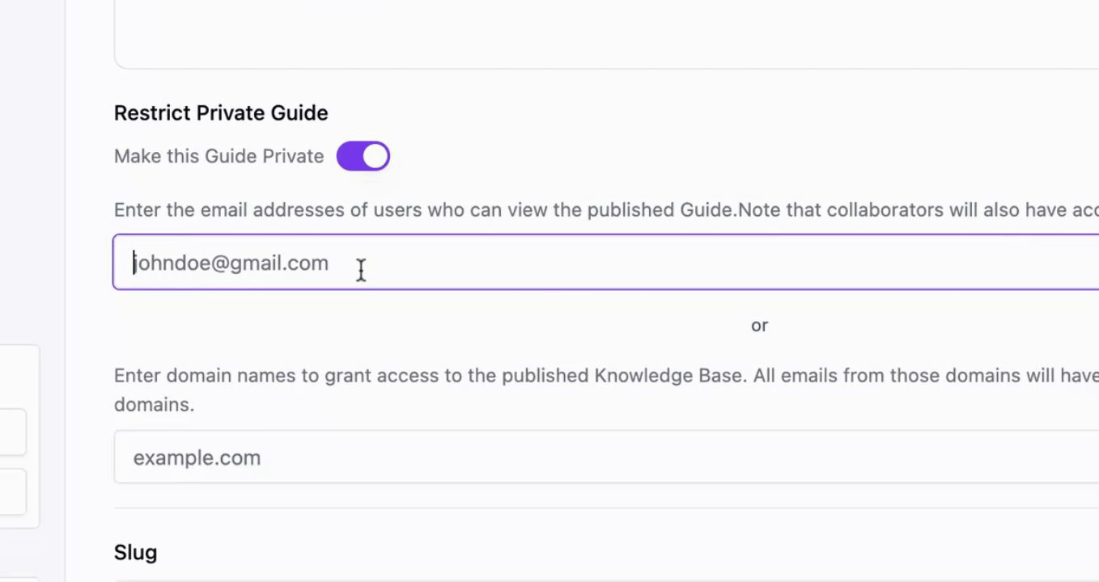This screenshot has height=582, width=1099.
Task: Click the email addresses instruction text
Action: 606,210
